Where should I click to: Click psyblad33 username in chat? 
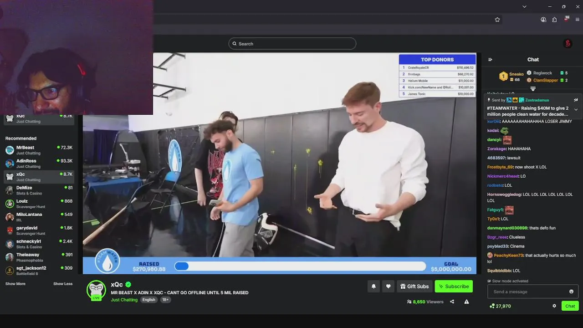(497, 246)
